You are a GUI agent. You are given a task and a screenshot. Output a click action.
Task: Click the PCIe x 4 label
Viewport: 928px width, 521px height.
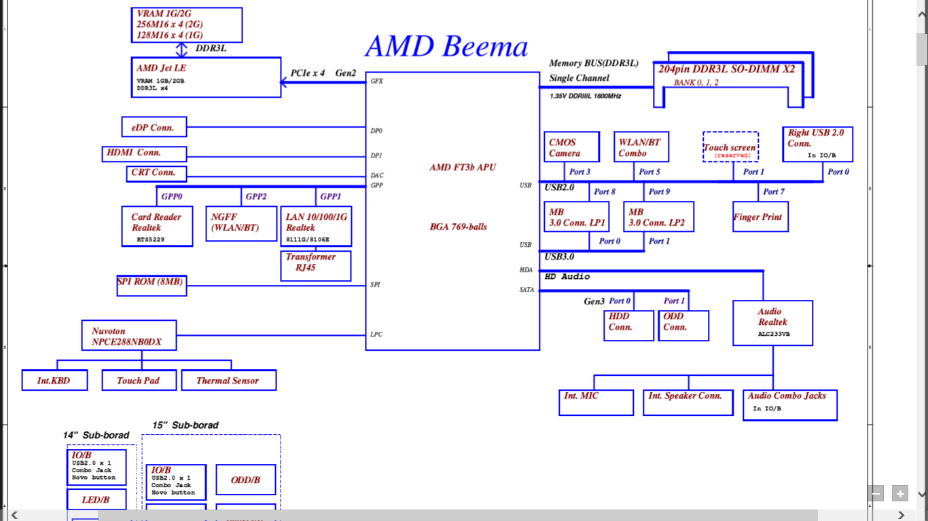coord(308,73)
